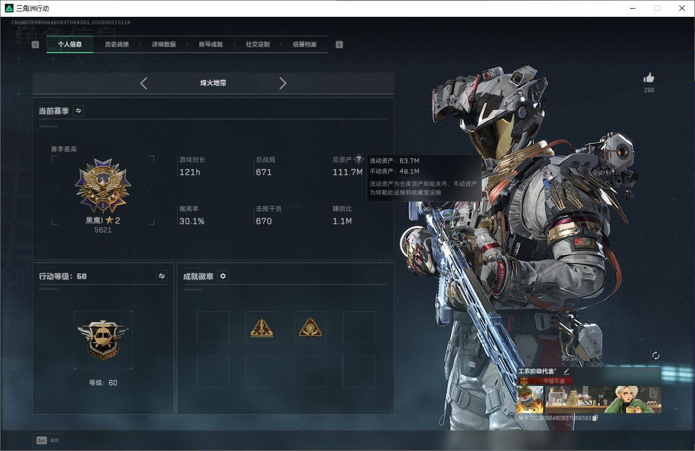Click the player avatar thumbnail
This screenshot has height=451, width=695.
pyautogui.click(x=530, y=400)
